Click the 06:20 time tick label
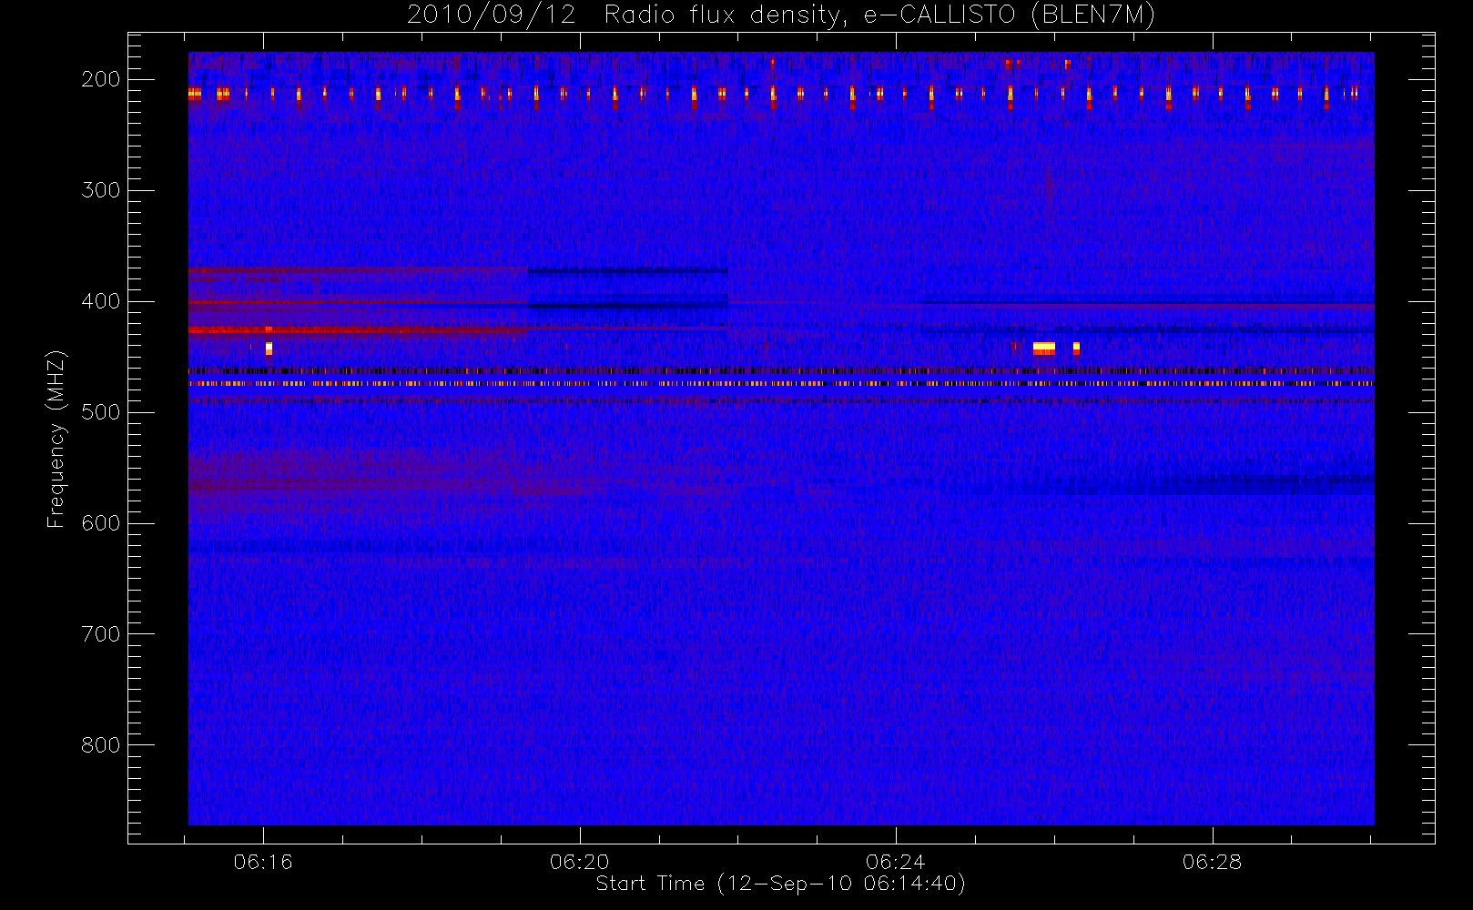Screen dimensions: 1473x910 [580, 862]
